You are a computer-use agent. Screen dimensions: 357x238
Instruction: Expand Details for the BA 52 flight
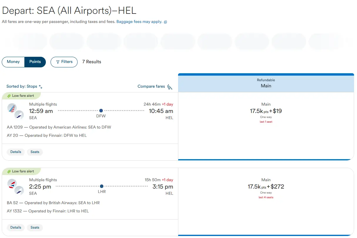[x=16, y=228]
